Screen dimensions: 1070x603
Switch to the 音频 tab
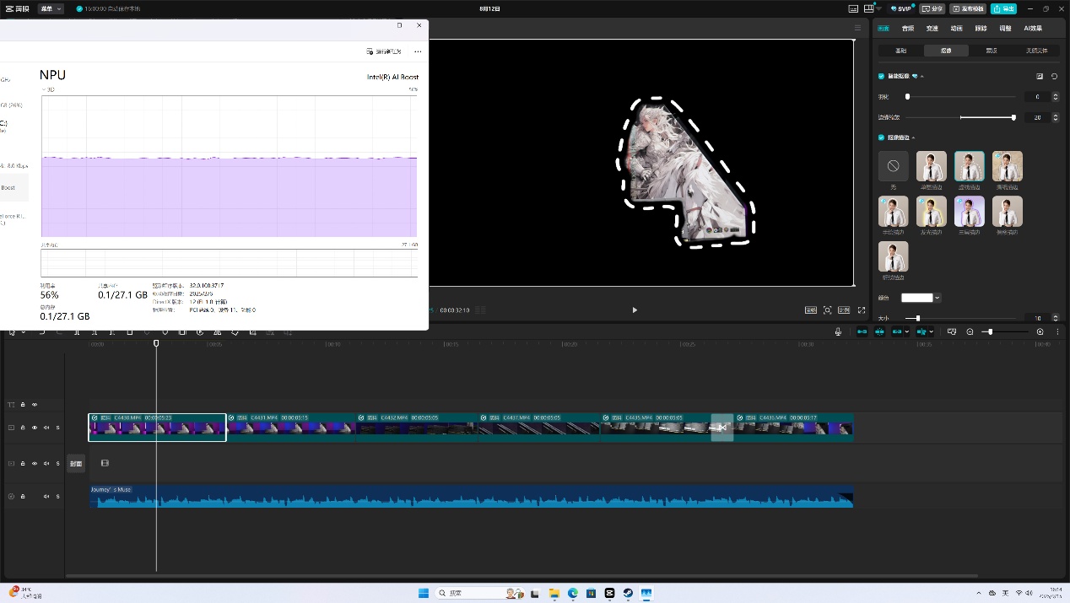click(907, 29)
